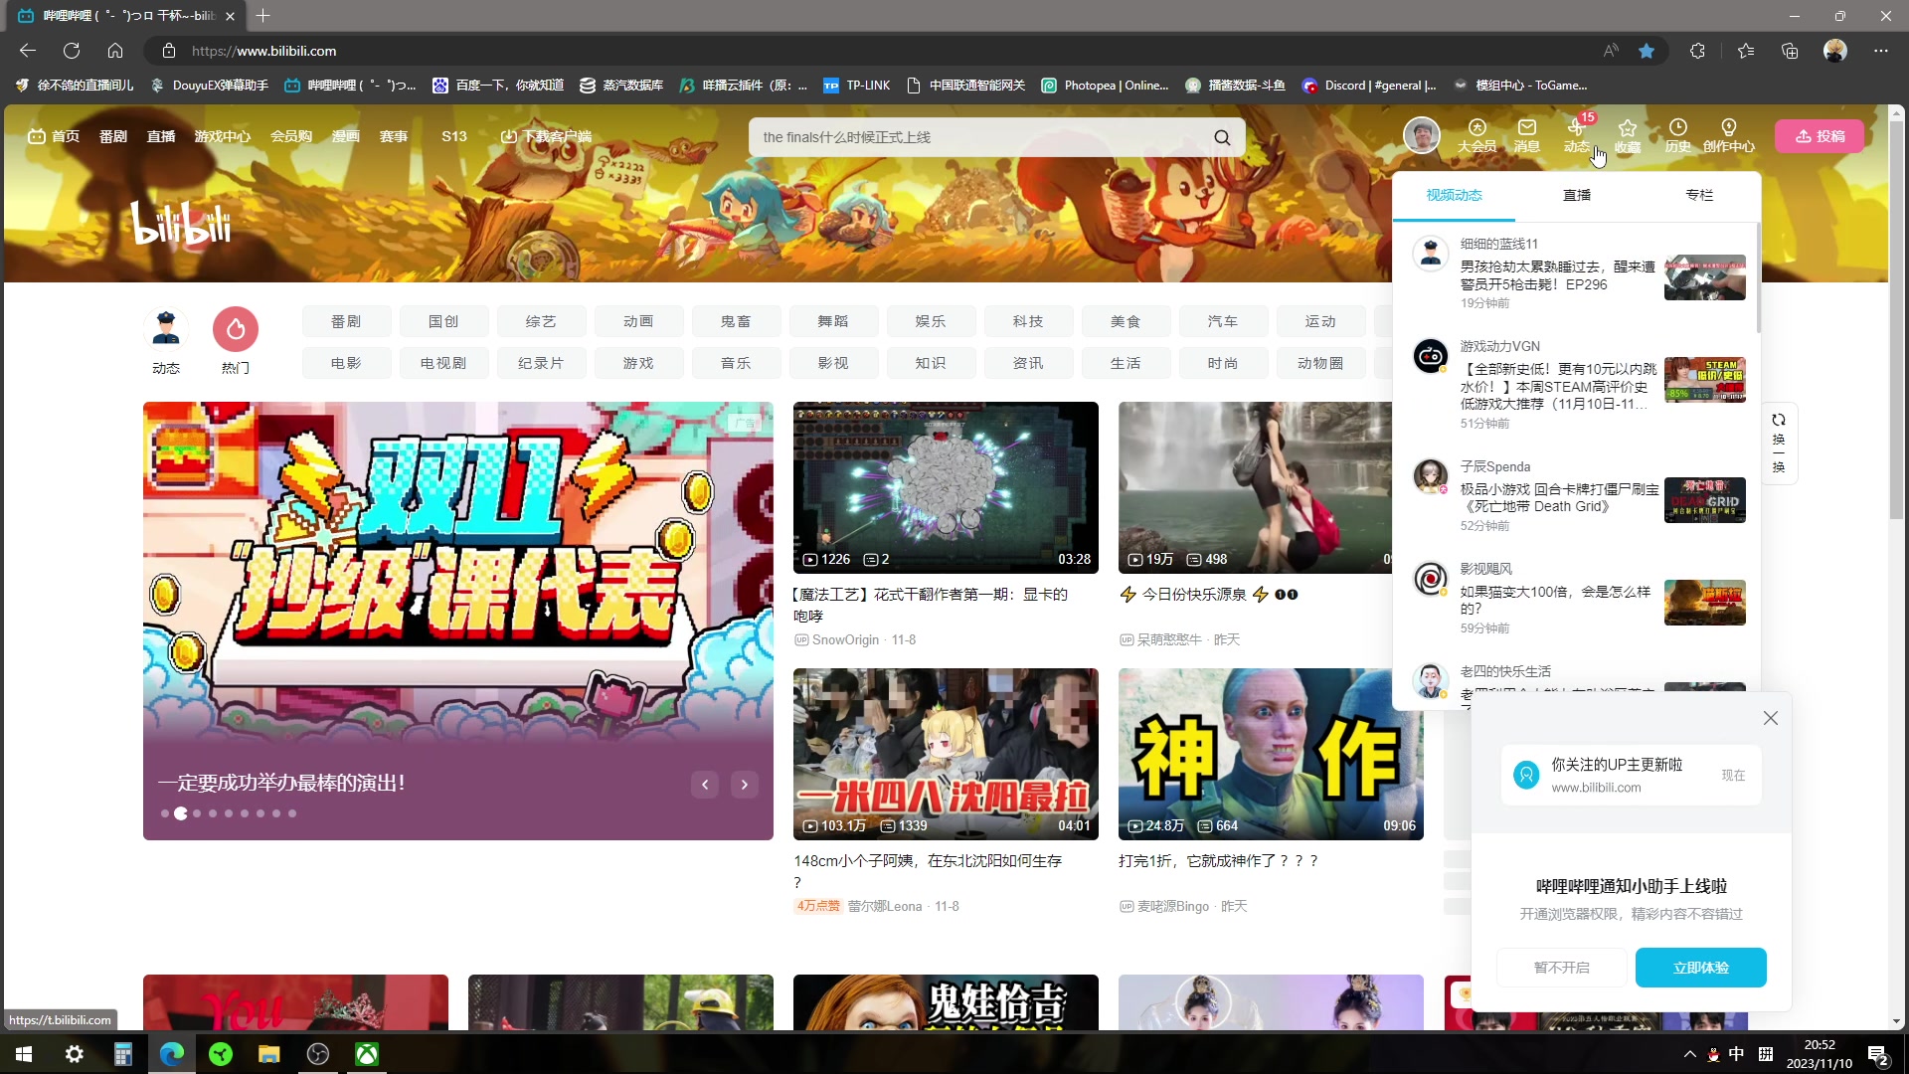Open the browser extensions puzzle icon
The height and width of the screenshot is (1074, 1909).
[1697, 51]
